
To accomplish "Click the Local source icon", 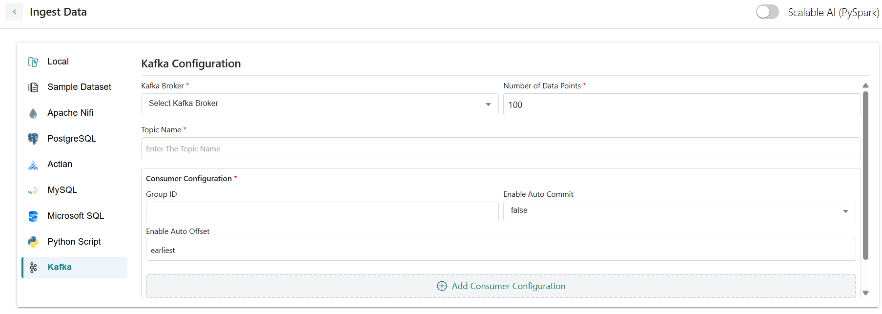I will pos(33,62).
